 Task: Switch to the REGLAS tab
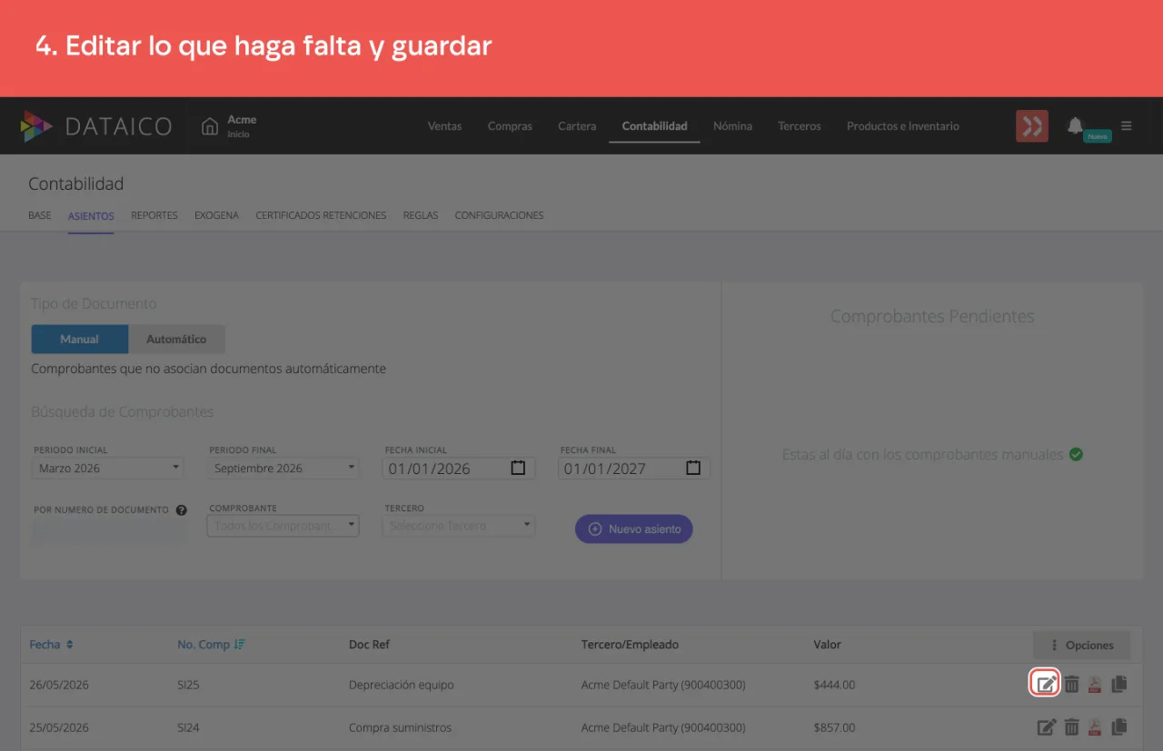pyautogui.click(x=421, y=216)
